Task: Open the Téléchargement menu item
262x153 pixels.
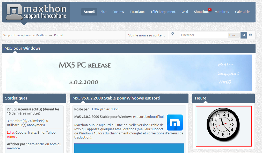Action: pos(163,12)
